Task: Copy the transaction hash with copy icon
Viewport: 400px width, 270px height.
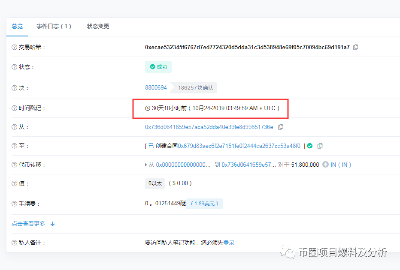Action: (356, 47)
